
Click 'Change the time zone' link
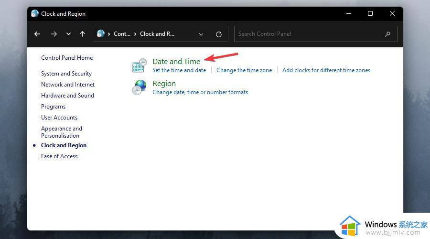point(244,70)
